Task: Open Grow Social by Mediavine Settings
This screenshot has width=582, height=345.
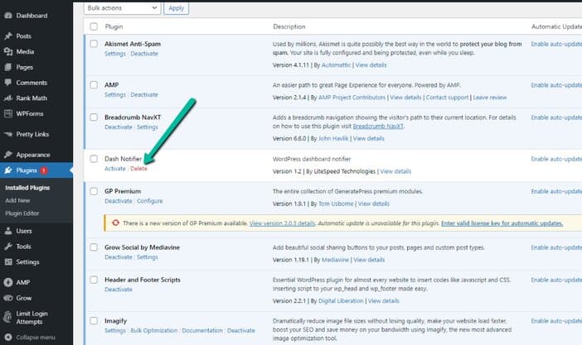Action: (148, 257)
